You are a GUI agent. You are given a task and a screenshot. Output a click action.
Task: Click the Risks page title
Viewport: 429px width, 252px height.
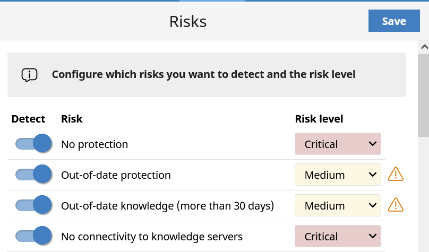188,21
